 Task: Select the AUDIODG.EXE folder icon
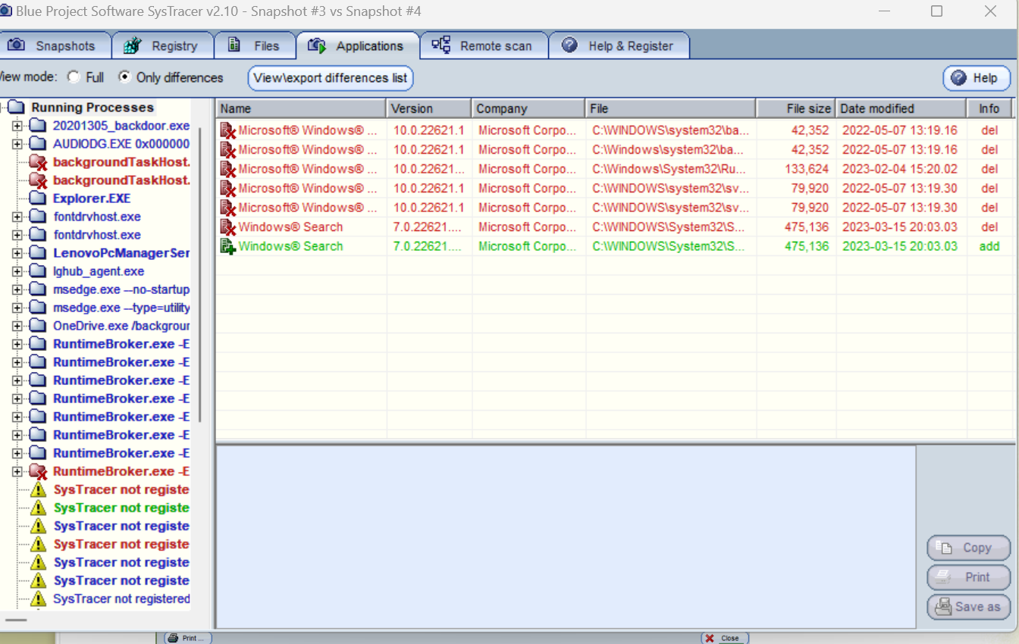pyautogui.click(x=38, y=144)
